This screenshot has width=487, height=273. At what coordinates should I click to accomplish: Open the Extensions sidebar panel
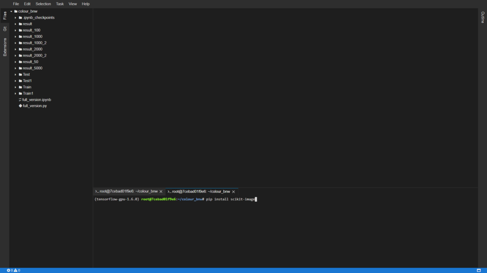click(5, 47)
